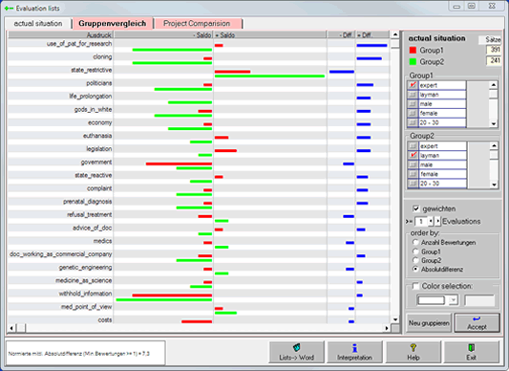Select the doc_working_as_commercial_company row label
Screen dimensions: 509x371
tap(61, 254)
